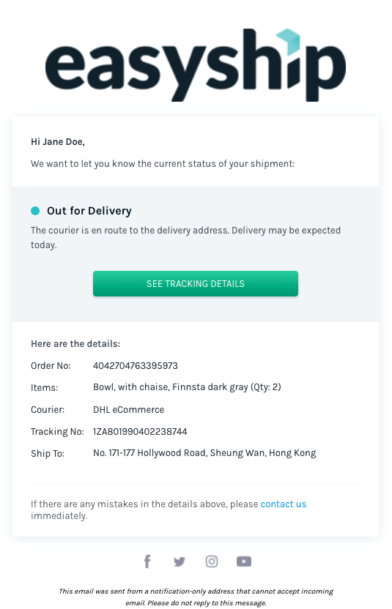This screenshot has width=392, height=609.
Task: Click the Hi Jane Doe greeting
Action: pyautogui.click(x=58, y=142)
